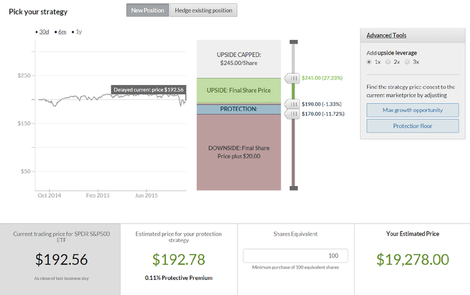The height and width of the screenshot is (295, 470).
Task: Select 1x upside leverage
Action: (370, 62)
